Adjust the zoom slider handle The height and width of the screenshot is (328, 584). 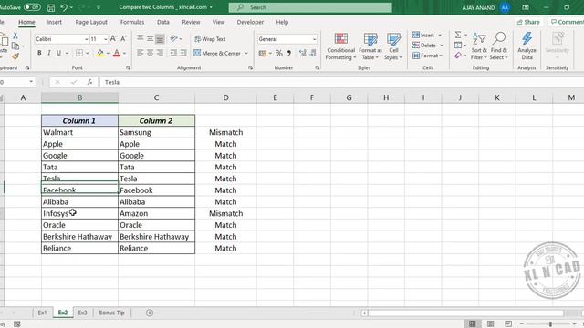[550, 324]
